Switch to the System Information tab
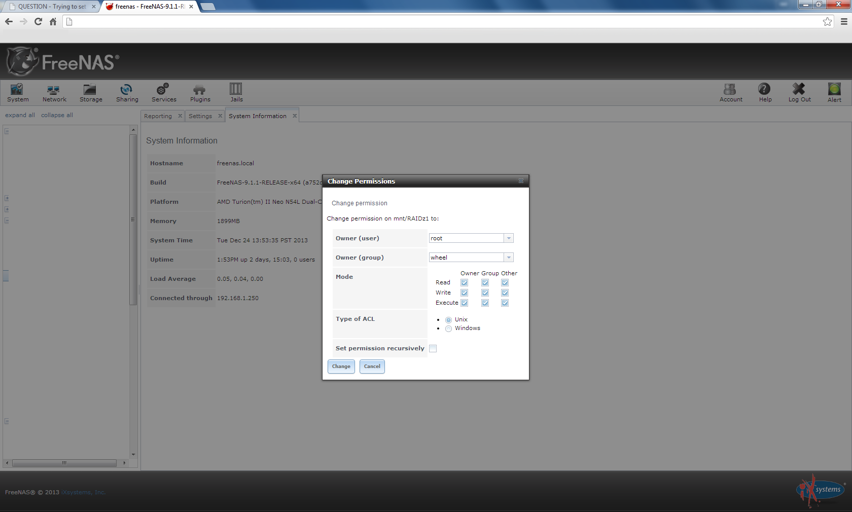 pos(258,116)
